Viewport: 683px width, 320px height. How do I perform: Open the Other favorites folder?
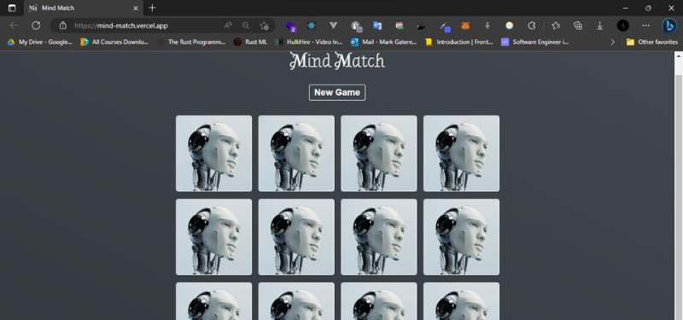[x=652, y=42]
